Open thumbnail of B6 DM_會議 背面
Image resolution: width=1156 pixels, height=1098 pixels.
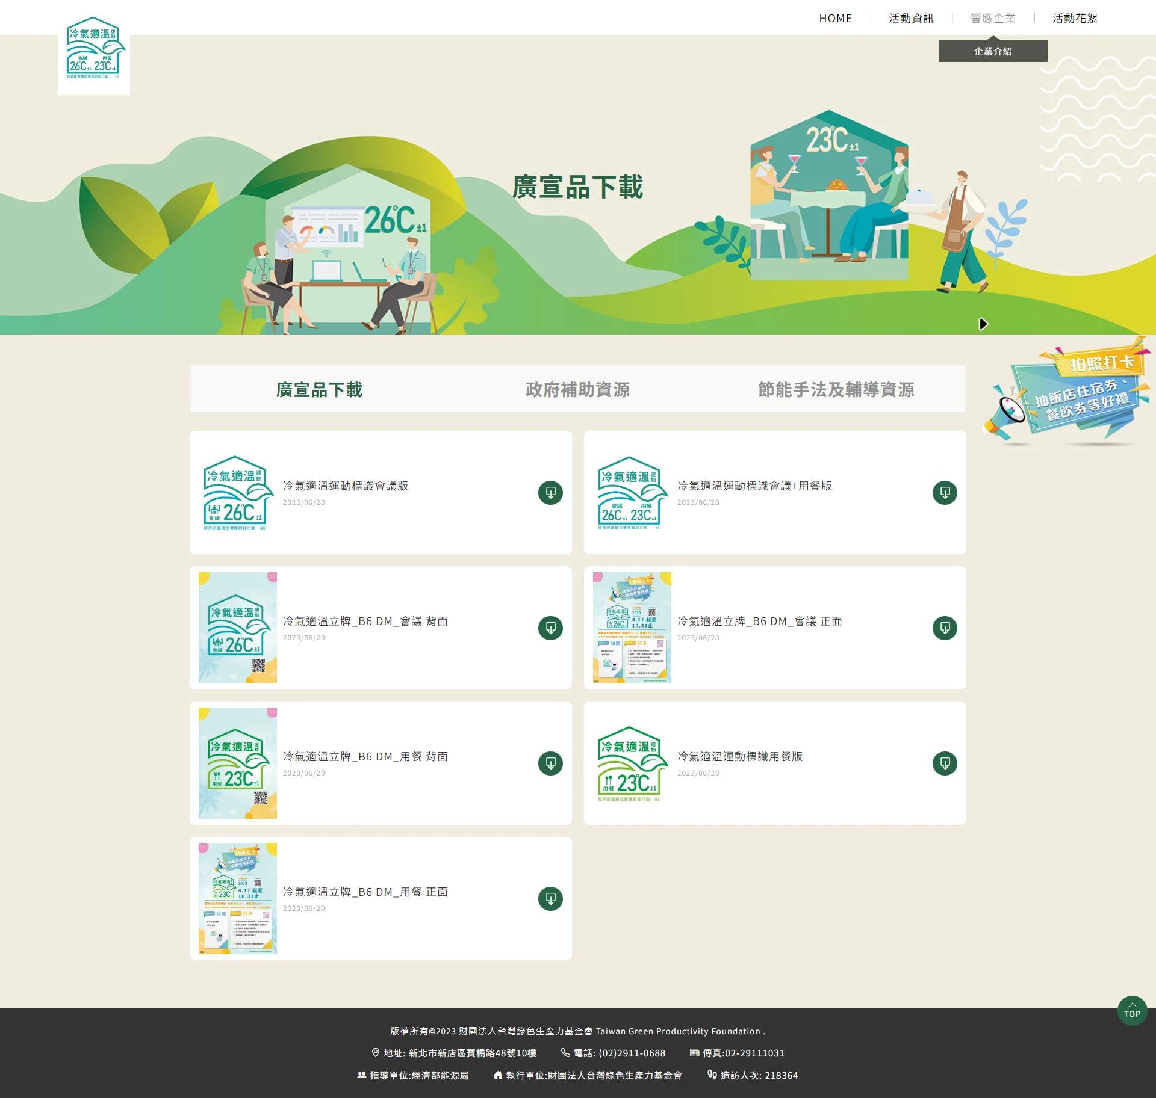point(238,628)
